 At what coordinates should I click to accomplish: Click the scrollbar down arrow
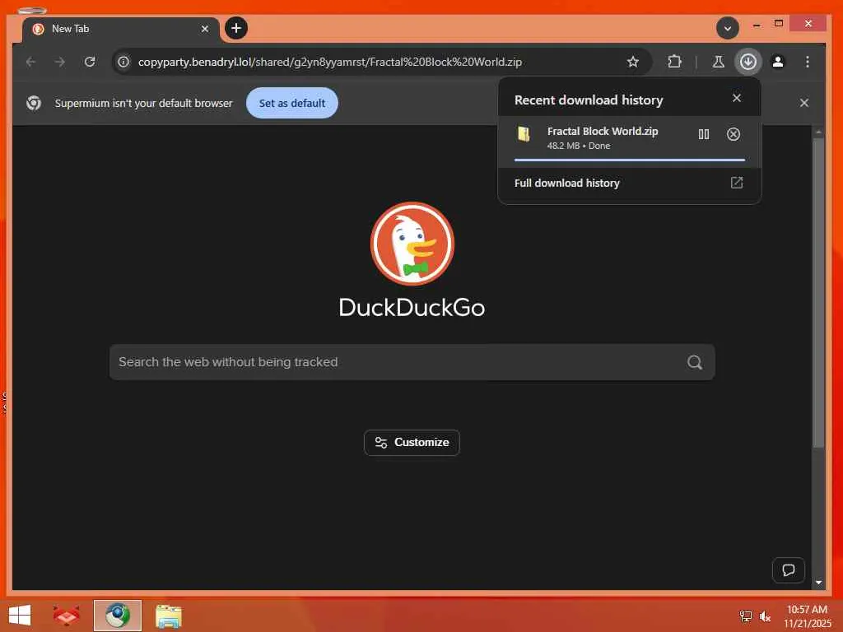(x=818, y=583)
